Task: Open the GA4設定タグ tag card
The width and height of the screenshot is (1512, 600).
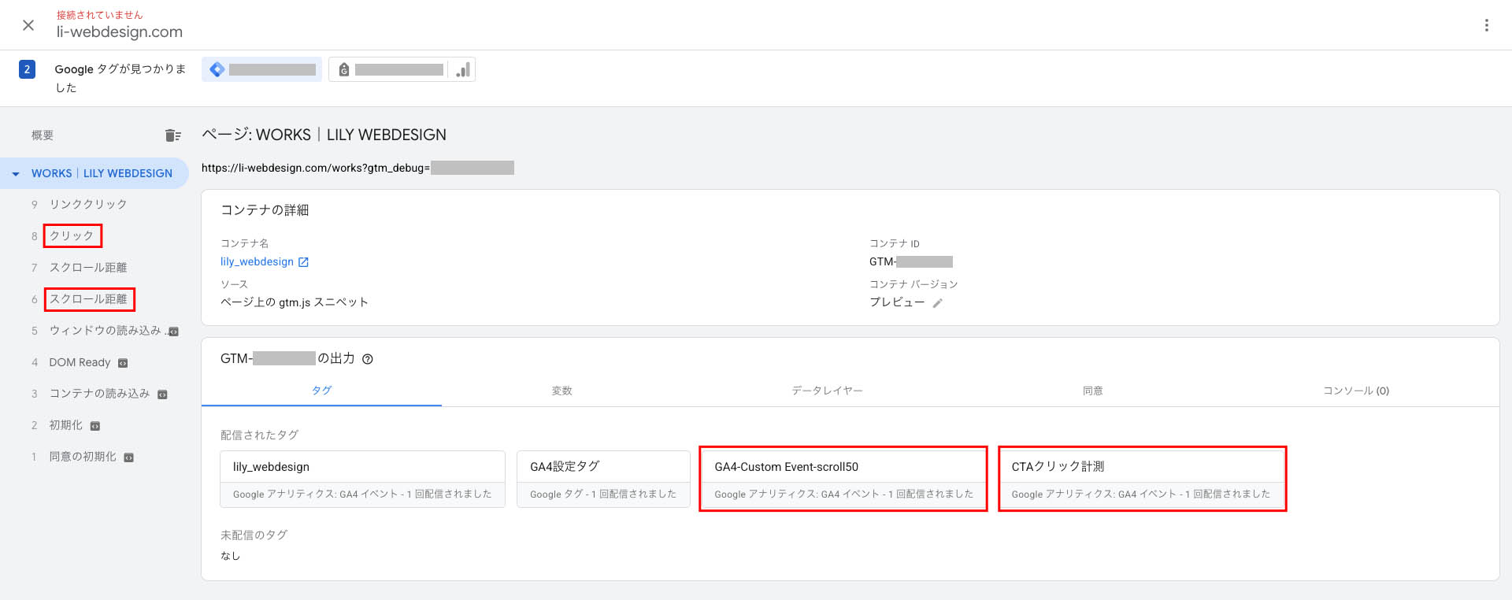Action: [x=603, y=479]
